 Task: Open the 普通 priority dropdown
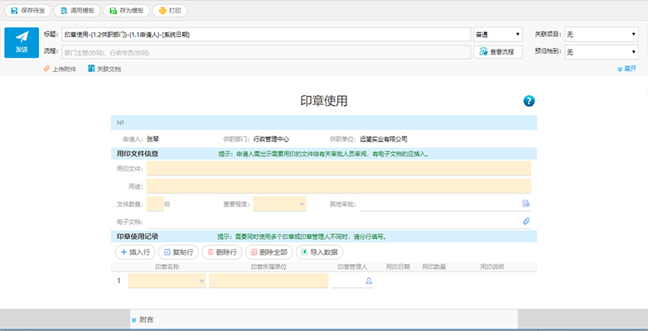[x=497, y=35]
